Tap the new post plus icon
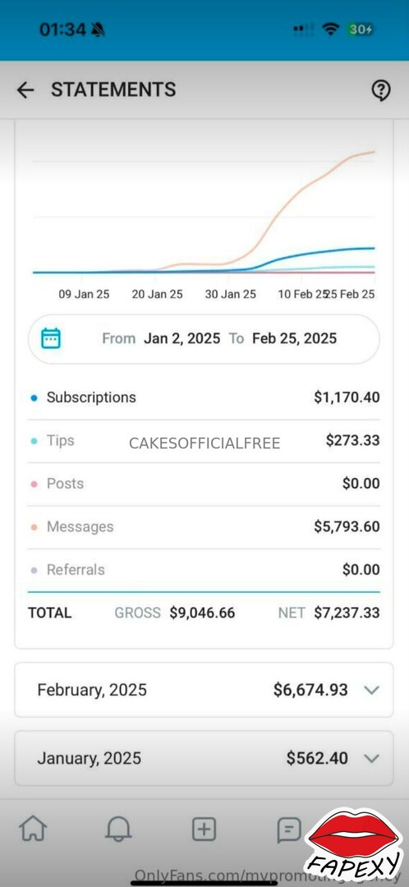This screenshot has height=887, width=409. (204, 830)
